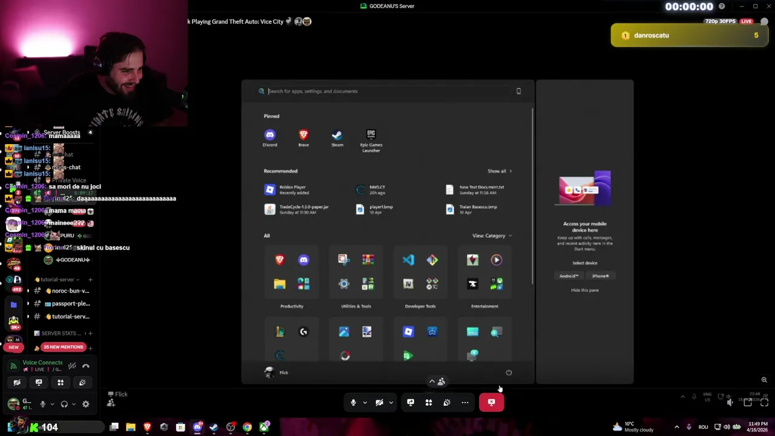The height and width of the screenshot is (436, 775).
Task: Open player1.bmp from Recommended
Action: (375, 209)
